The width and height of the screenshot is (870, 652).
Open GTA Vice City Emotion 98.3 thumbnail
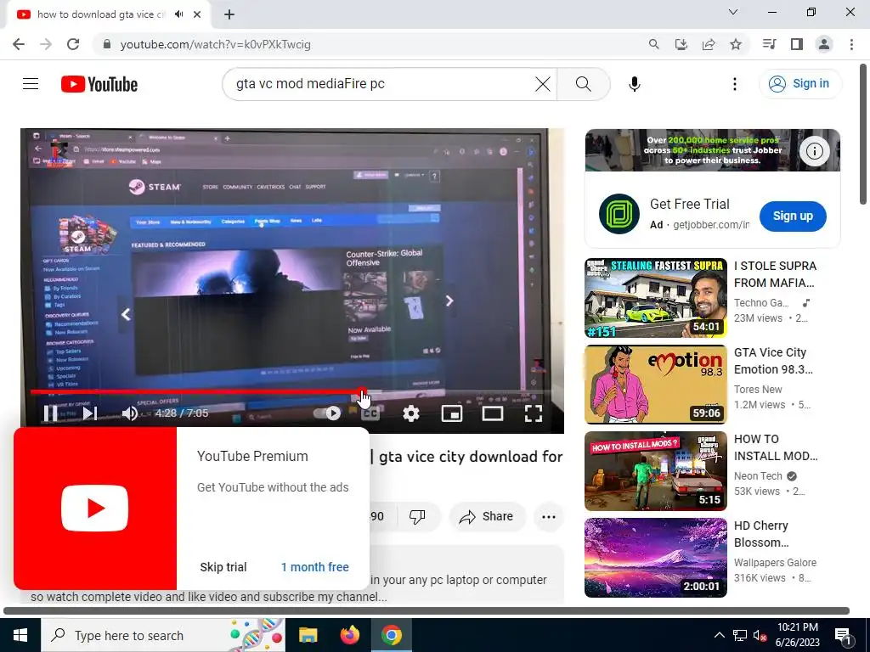pos(656,385)
